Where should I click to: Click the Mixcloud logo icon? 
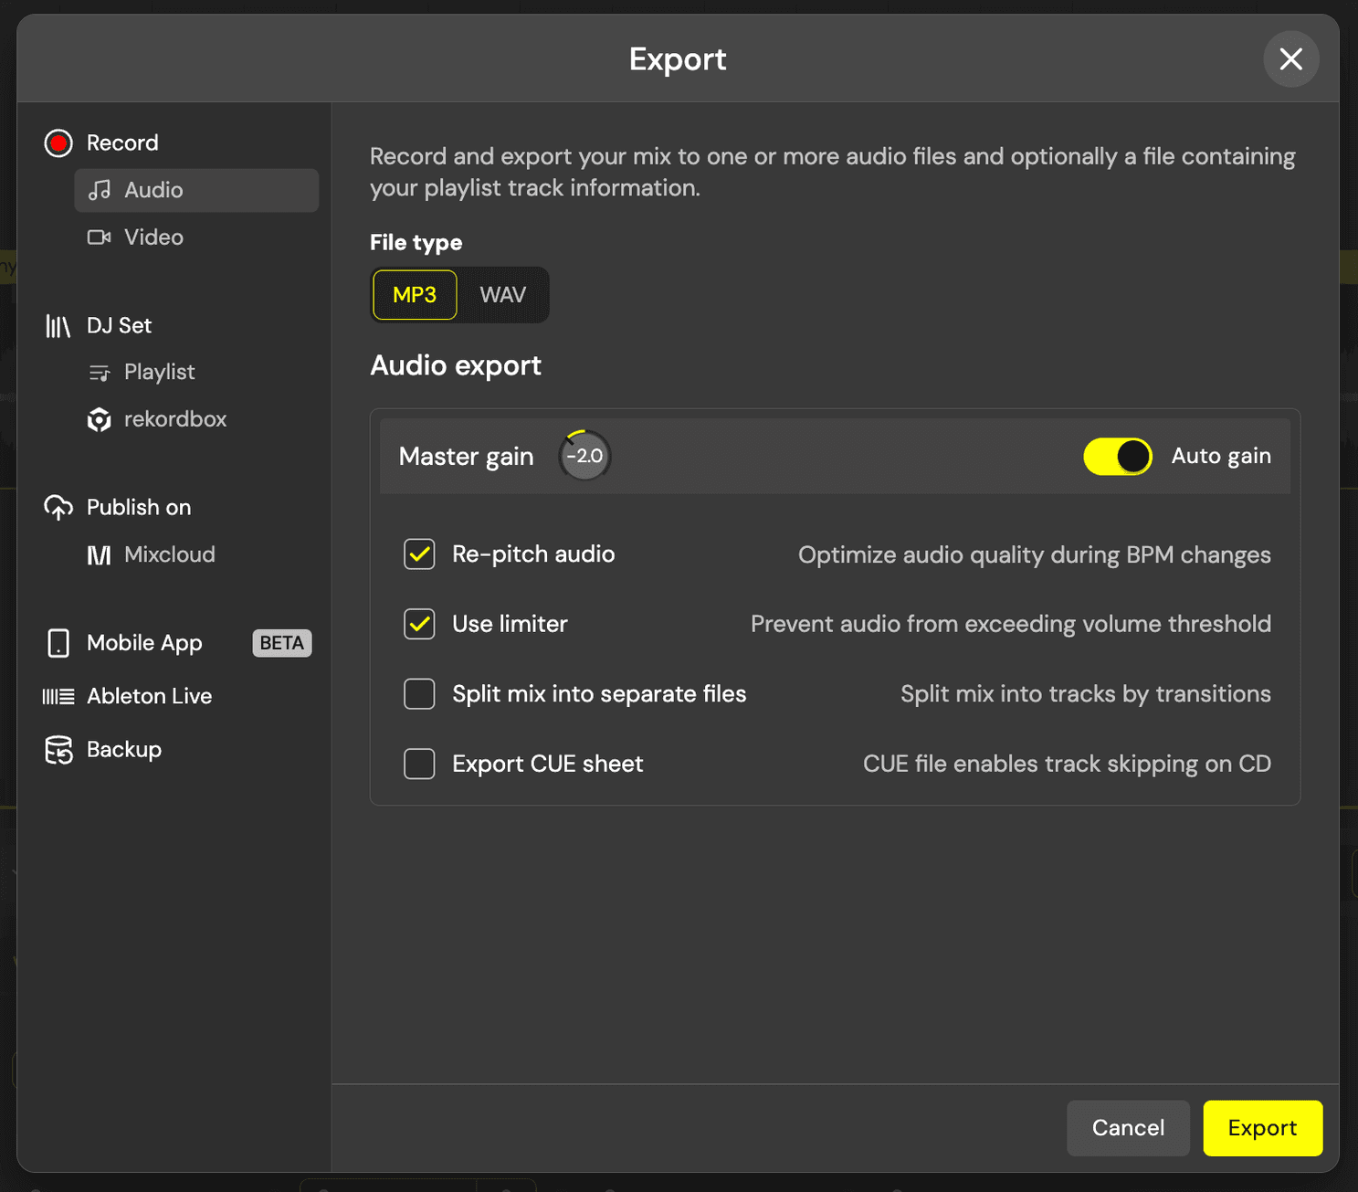[99, 555]
